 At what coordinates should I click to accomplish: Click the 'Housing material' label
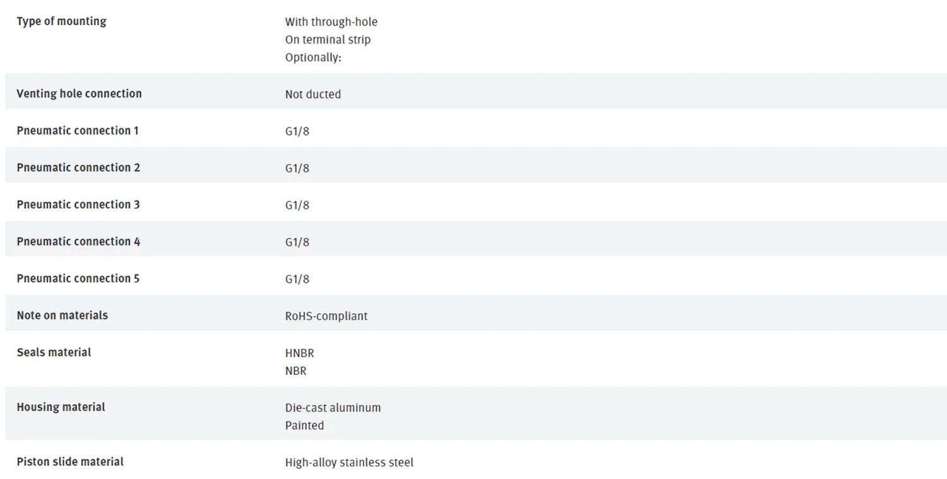coord(61,407)
